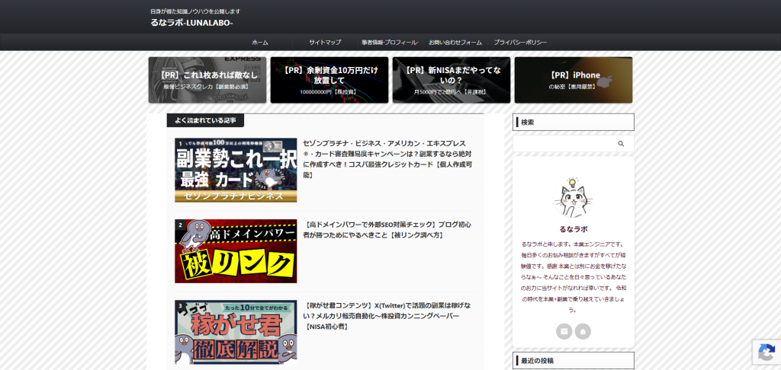Click the cat avatar of るなラボ
Image resolution: width=781 pixels, height=370 pixels.
point(574,197)
